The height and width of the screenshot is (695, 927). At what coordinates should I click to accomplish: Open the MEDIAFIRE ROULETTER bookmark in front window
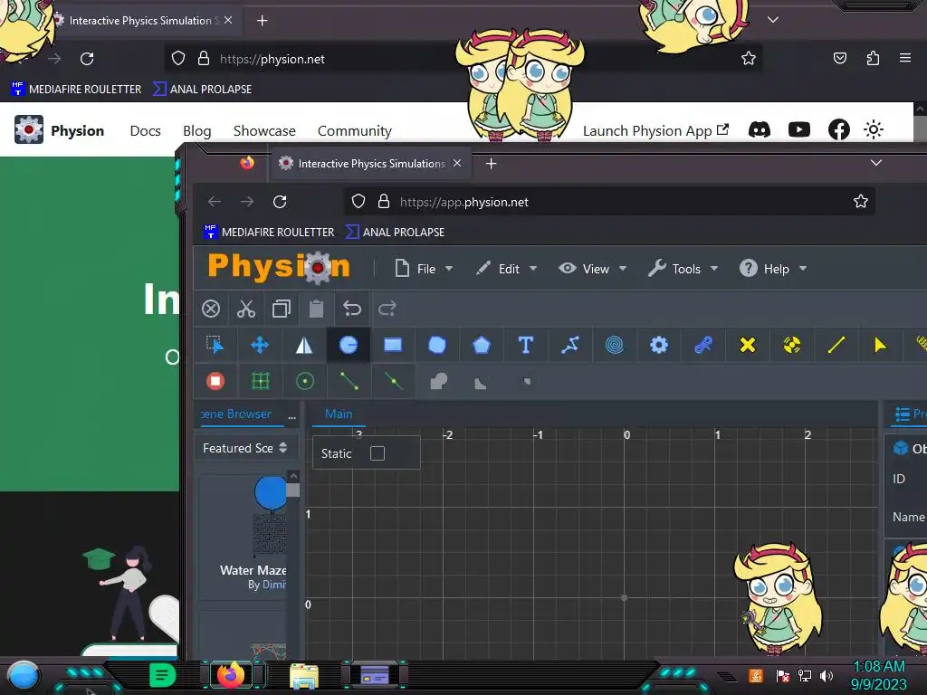click(x=269, y=233)
